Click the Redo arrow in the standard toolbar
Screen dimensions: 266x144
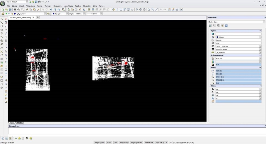coord(47,10)
